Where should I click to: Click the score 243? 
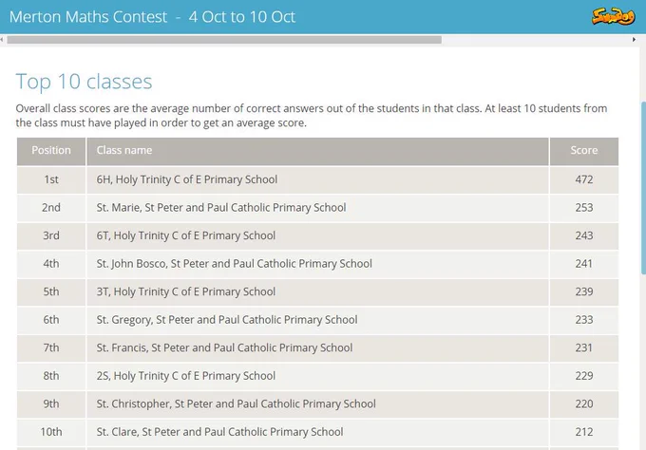584,235
